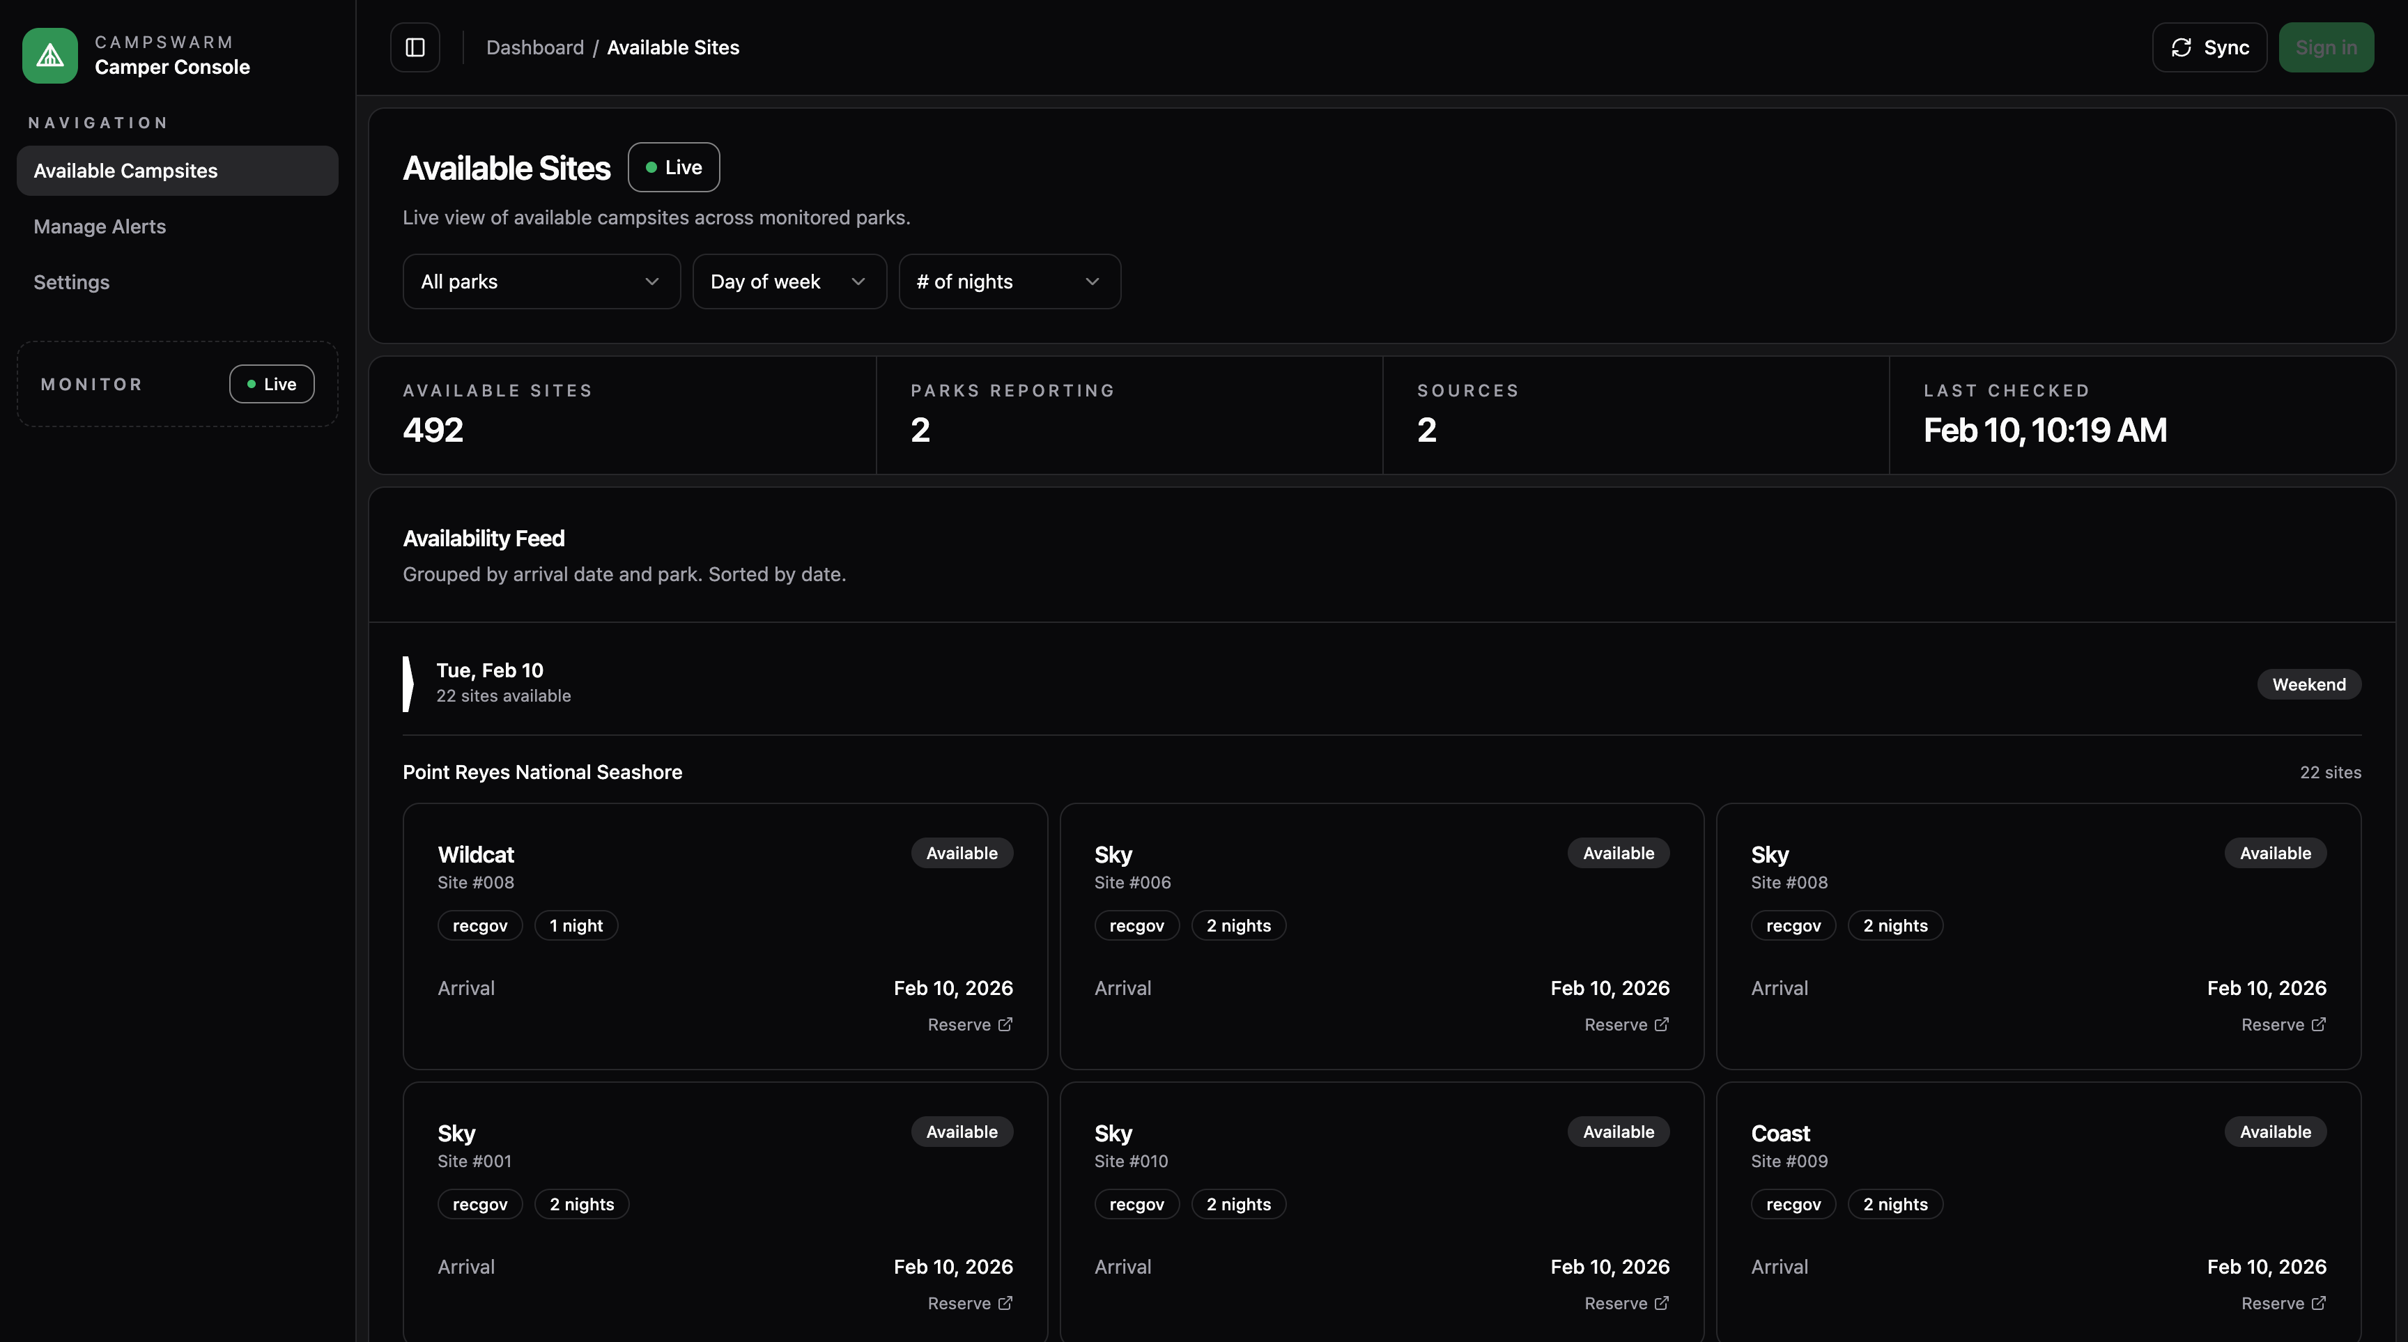Click the Campswarm tent logo icon
Screen dimensions: 2408x1342
coord(49,55)
